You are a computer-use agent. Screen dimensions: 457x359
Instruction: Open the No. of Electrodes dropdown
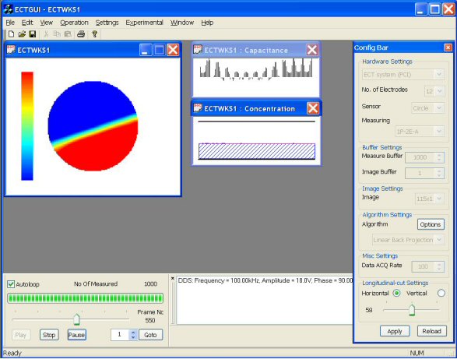coord(434,92)
